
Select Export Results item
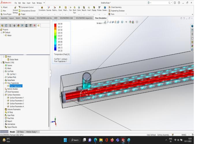tap(11, 127)
